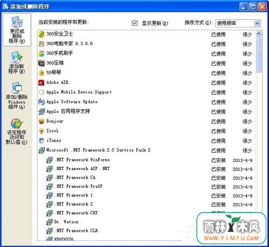Click the 360电脑专家 8.3.0.0 icon
269x247 pixels.
click(x=41, y=44)
